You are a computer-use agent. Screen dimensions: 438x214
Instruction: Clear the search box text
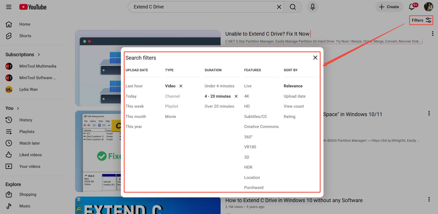[279, 7]
